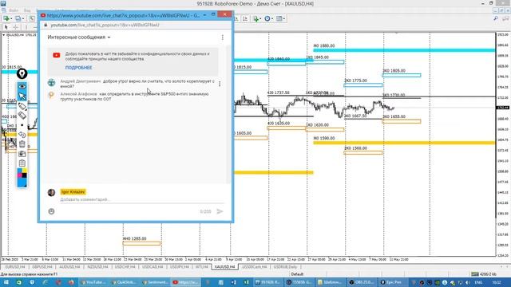The height and width of the screenshot is (287, 511).
Task: Select the MetaTrader arrow cursor tool
Action: click(6, 27)
